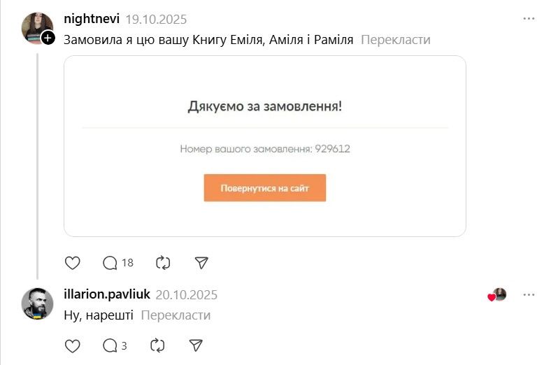Open the nightnevi username profile link
Screen dimensions: 551x365
click(x=91, y=19)
